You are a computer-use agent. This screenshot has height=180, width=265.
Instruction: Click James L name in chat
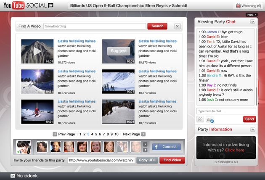pyautogui.click(x=214, y=32)
